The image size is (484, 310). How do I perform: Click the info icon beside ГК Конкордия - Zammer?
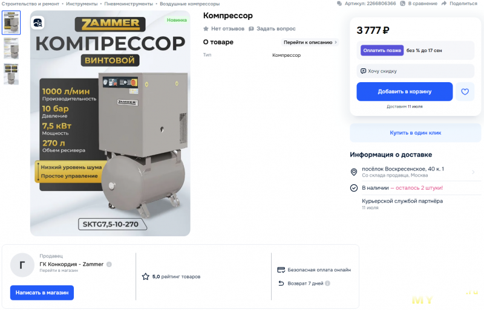(109, 264)
